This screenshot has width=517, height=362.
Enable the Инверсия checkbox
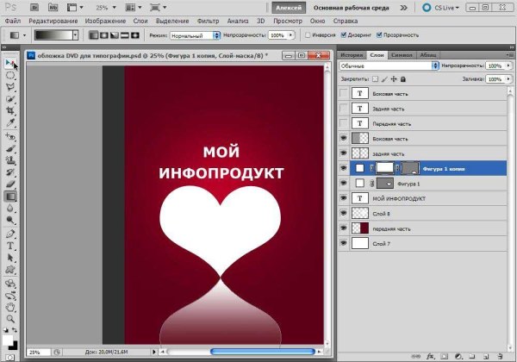click(308, 35)
